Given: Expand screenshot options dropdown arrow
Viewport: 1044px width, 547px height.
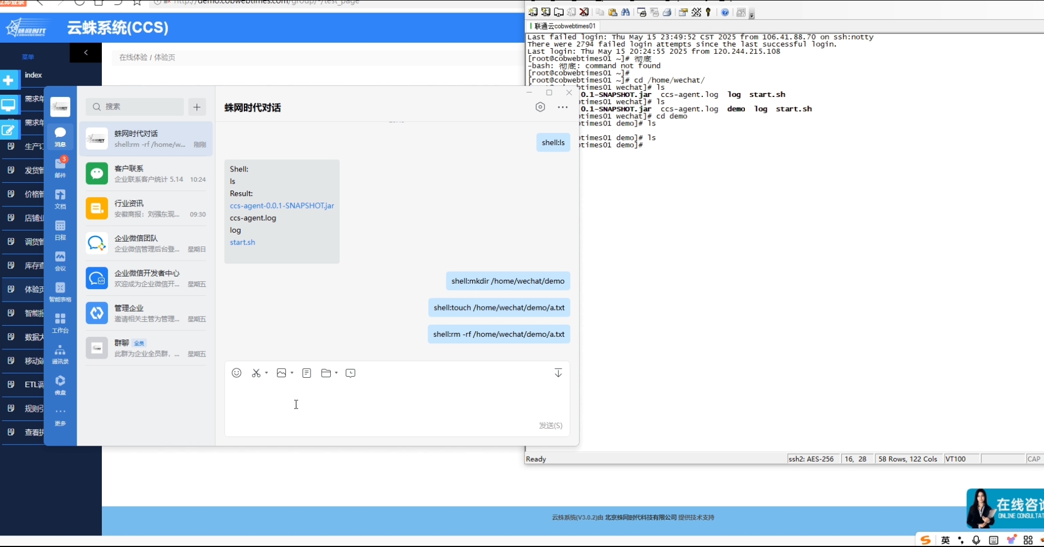Looking at the screenshot, I should coord(266,373).
